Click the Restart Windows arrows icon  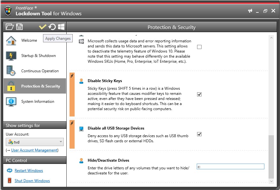[10, 171]
